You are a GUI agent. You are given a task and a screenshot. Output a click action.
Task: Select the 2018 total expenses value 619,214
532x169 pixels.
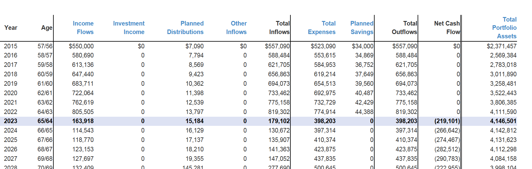(325, 74)
